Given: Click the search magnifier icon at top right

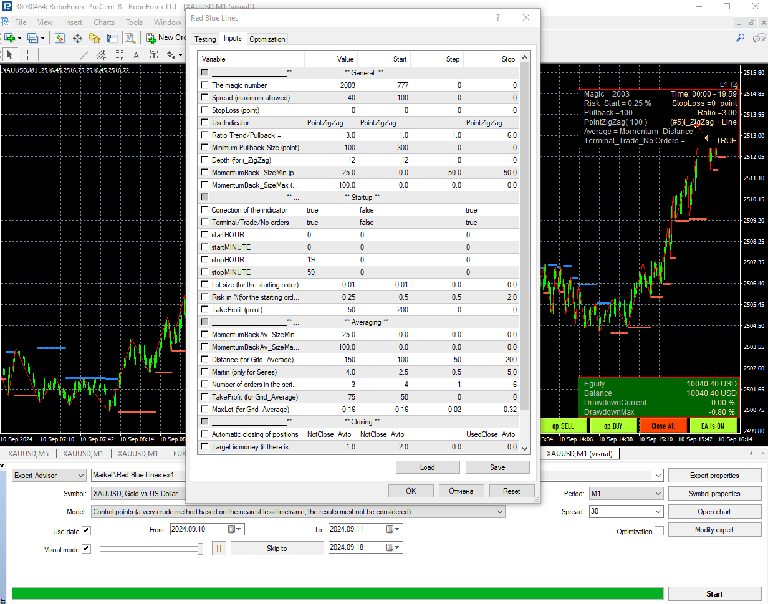Looking at the screenshot, I should (741, 38).
